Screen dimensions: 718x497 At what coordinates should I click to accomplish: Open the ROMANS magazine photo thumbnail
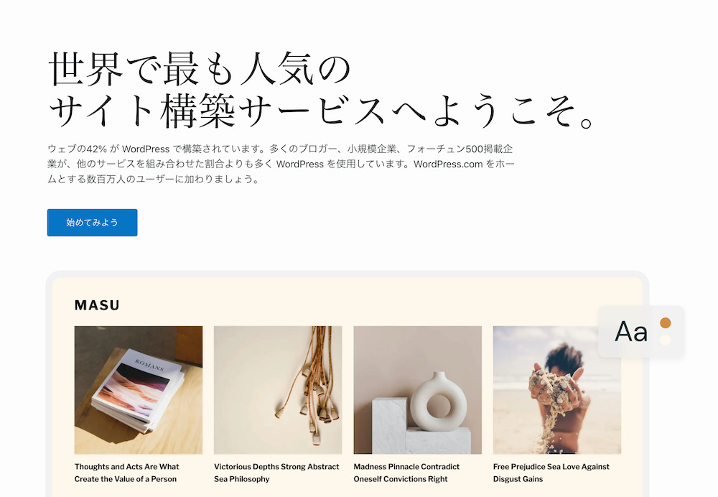(x=139, y=390)
